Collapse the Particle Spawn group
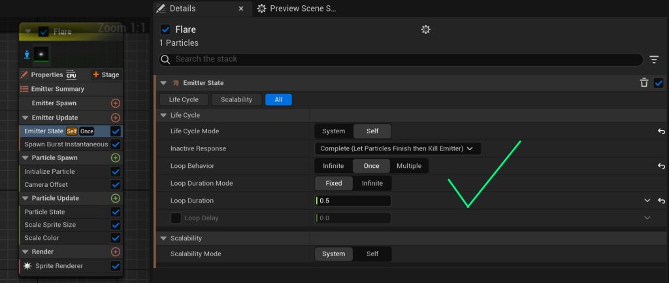The width and height of the screenshot is (669, 283). coord(25,158)
